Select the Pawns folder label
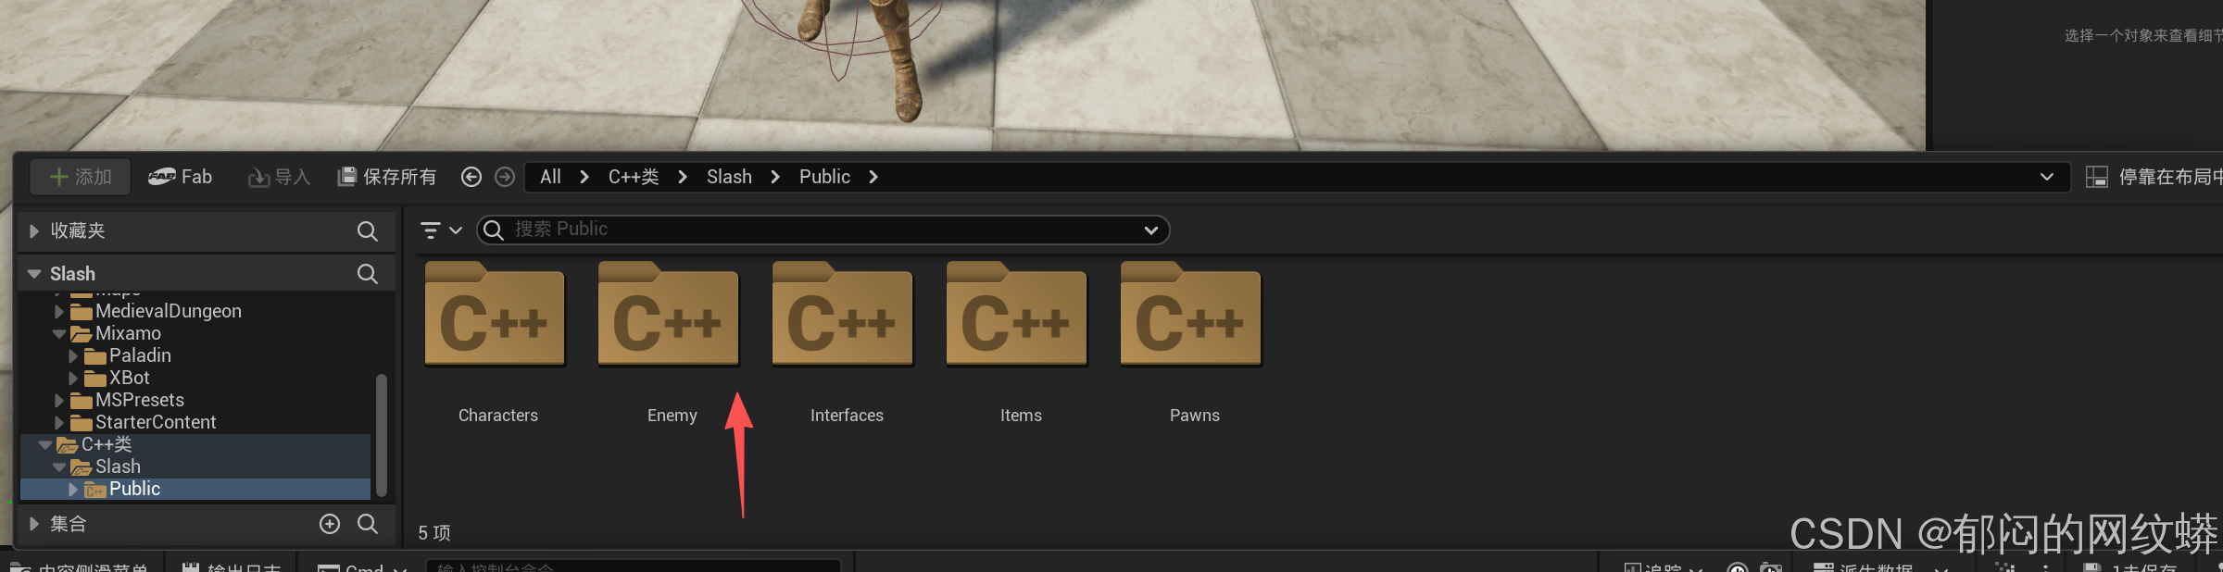2223x572 pixels. pos(1195,416)
